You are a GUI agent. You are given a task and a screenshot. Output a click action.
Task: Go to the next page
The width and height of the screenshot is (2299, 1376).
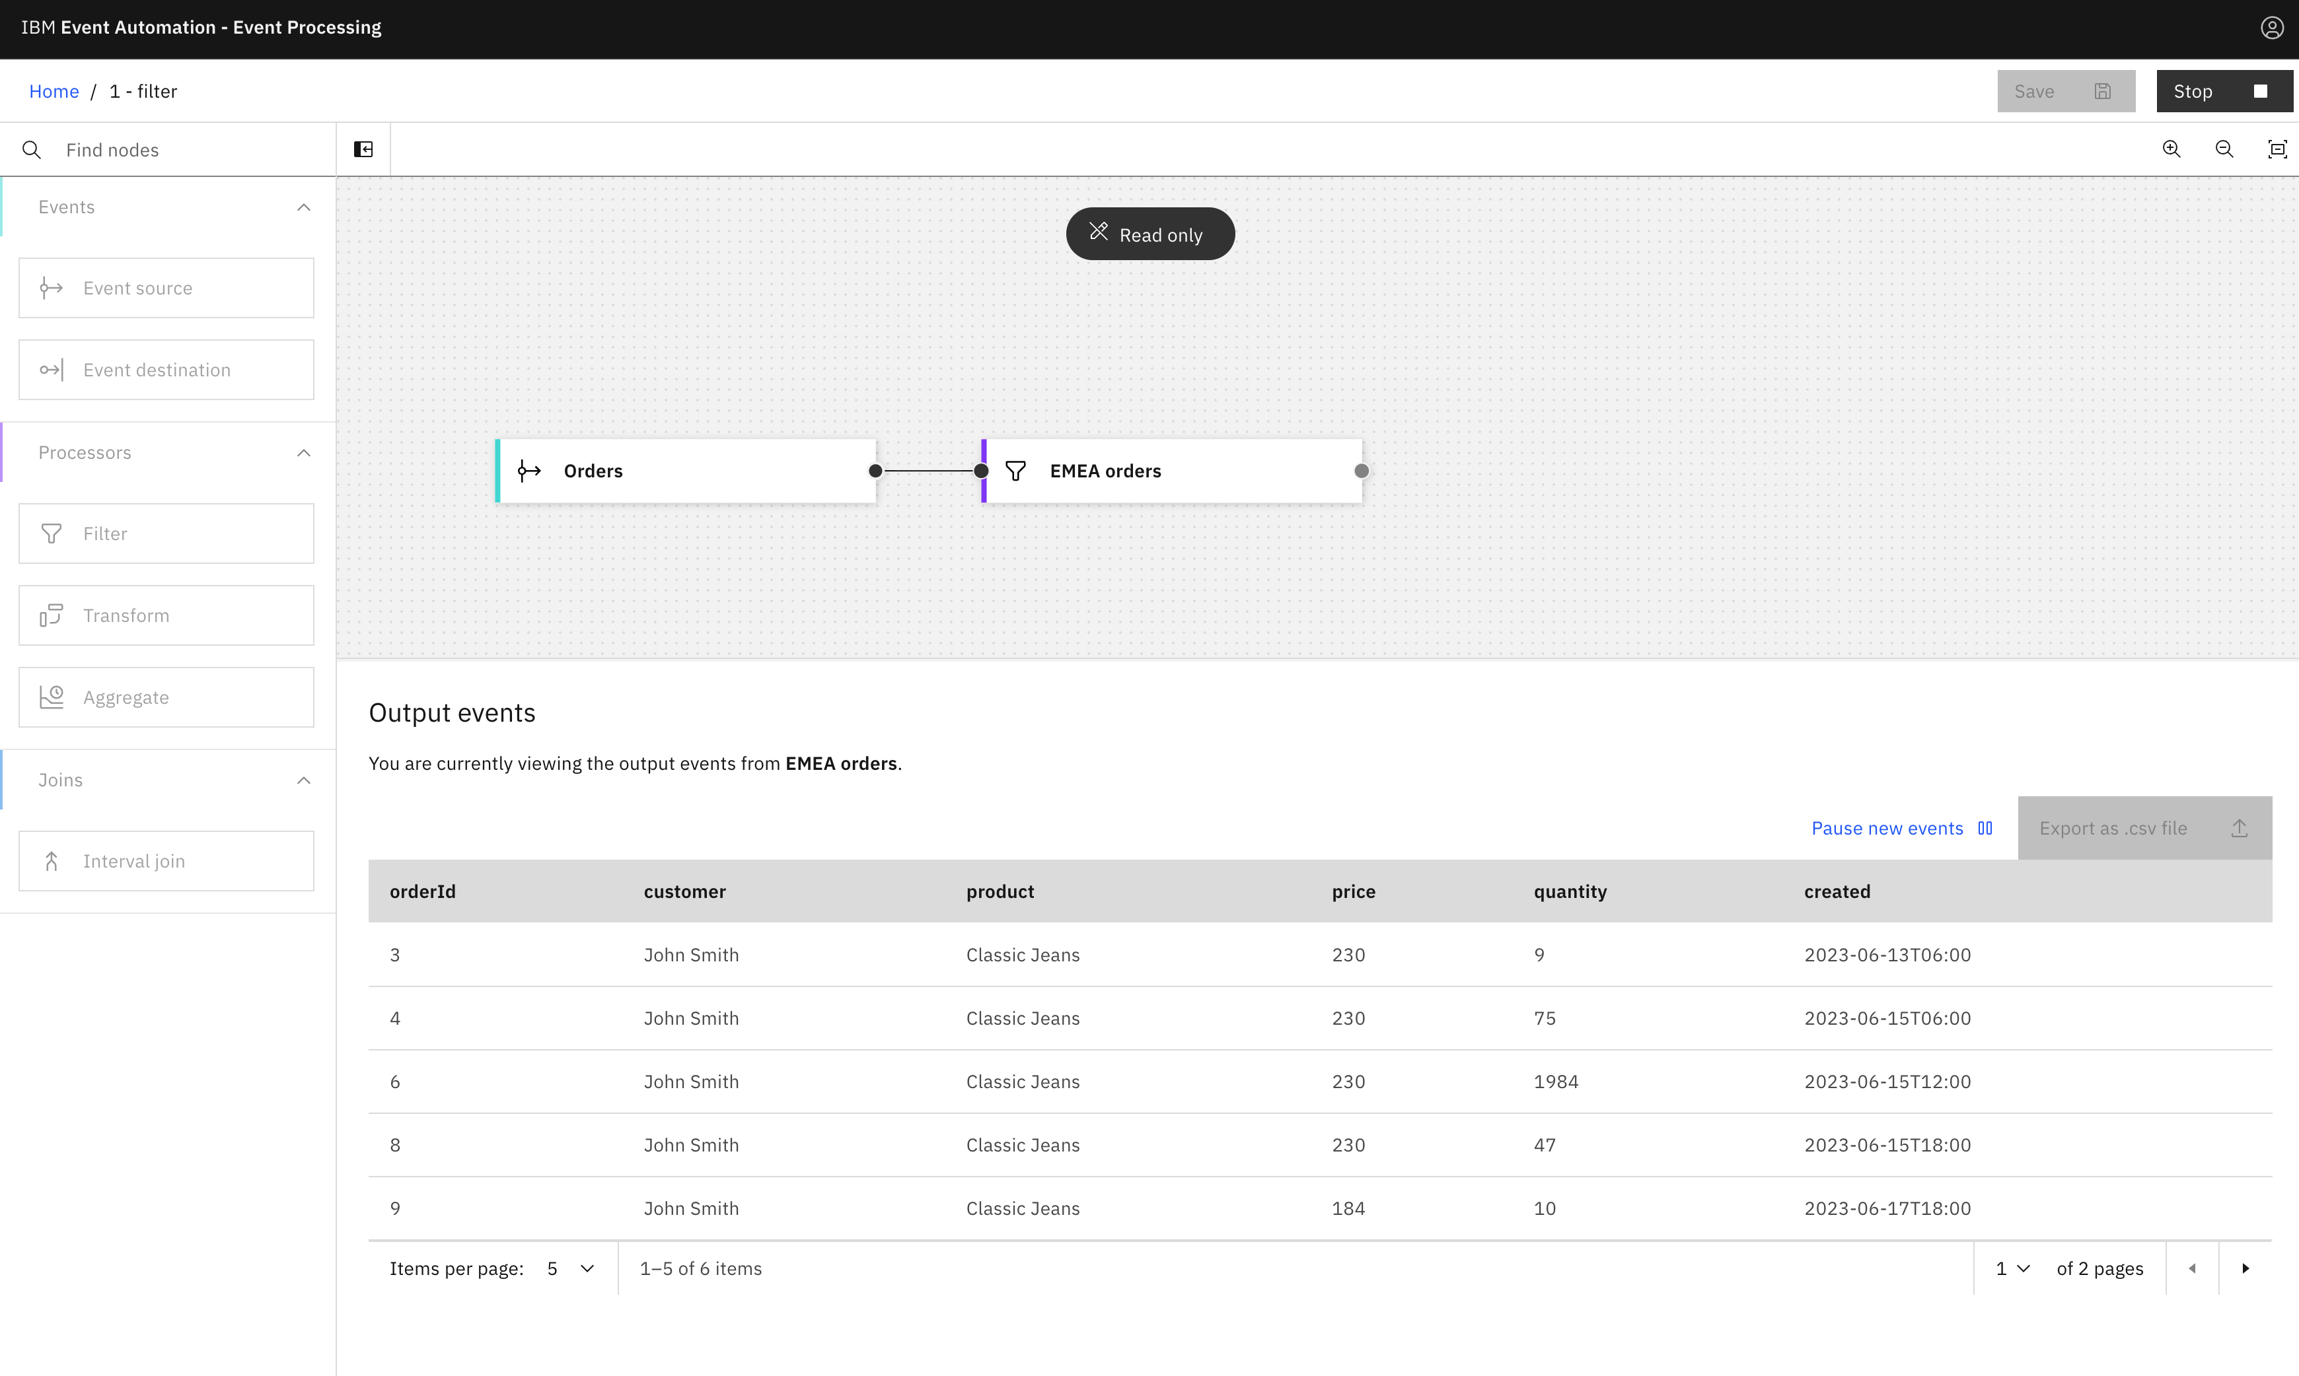(x=2245, y=1268)
